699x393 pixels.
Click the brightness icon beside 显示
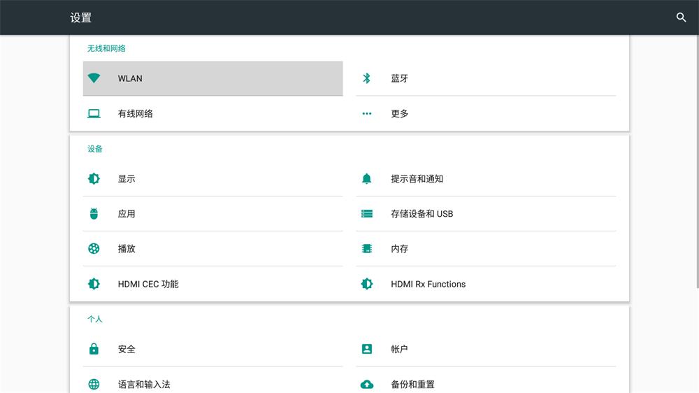94,178
